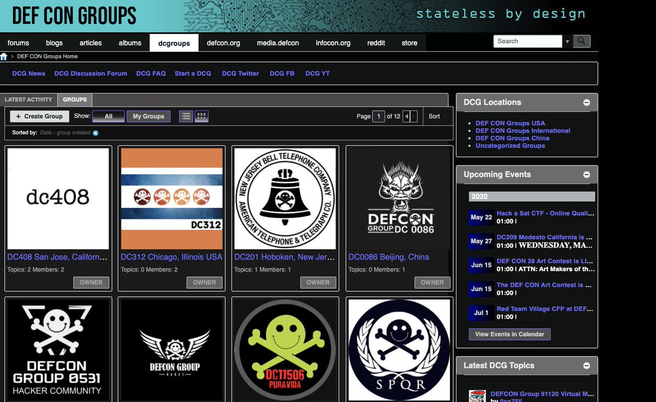Open DEF CON Groups USA link
The height and width of the screenshot is (402, 656).
point(510,123)
